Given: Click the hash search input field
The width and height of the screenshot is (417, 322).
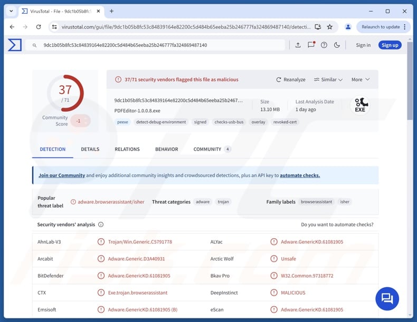Looking at the screenshot, I should [156, 45].
